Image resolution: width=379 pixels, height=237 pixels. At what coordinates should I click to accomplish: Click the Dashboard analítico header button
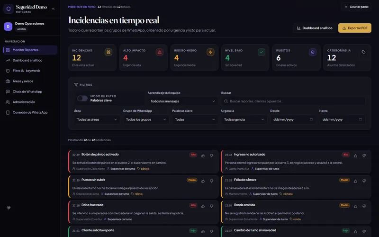[x=315, y=28]
